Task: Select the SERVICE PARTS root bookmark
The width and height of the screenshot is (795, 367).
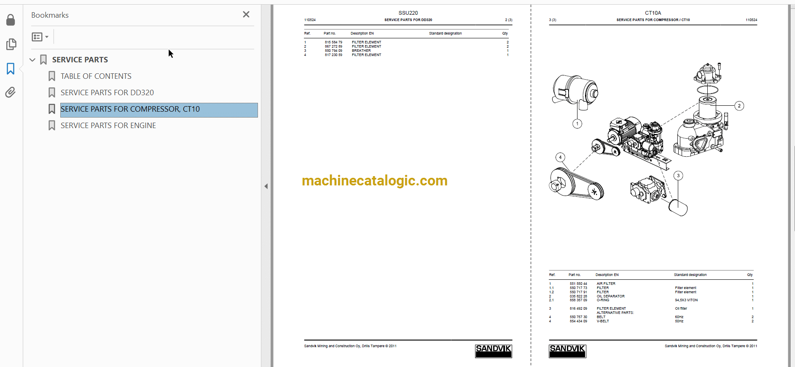Action: point(80,60)
